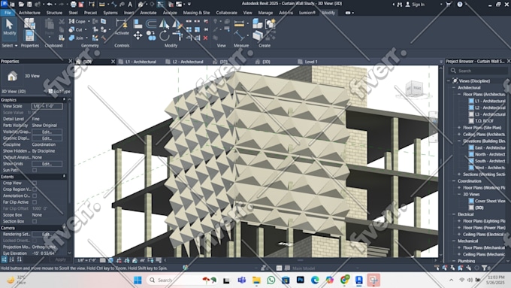Toggle the Annotation Crop checkbox
The image size is (511, 288).
tap(35, 196)
